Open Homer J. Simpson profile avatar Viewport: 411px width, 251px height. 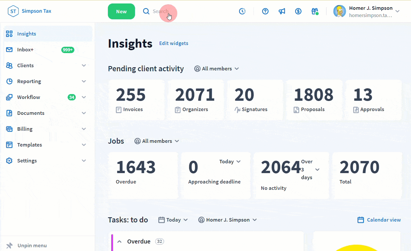[339, 11]
